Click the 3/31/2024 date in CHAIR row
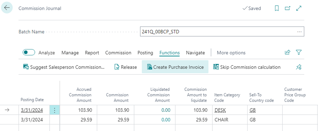The image size is (318, 131). point(32,120)
